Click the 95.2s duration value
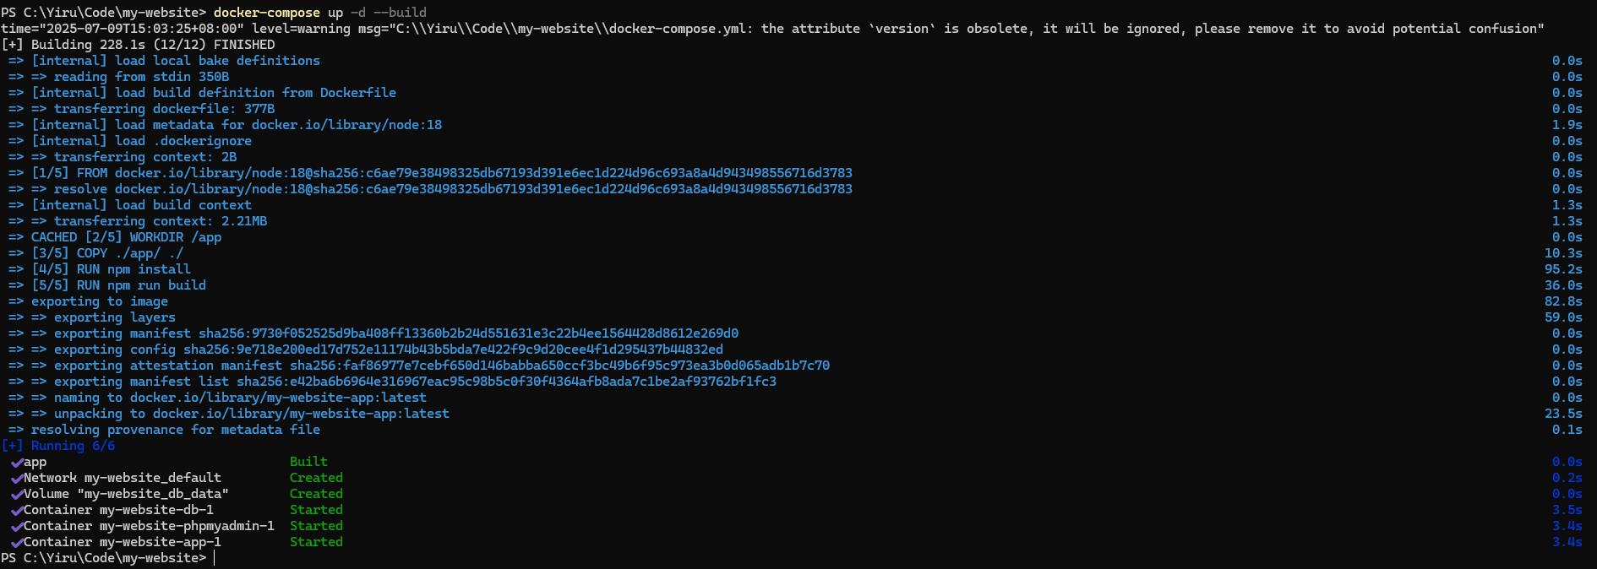Viewport: 1597px width, 569px height. (x=1563, y=269)
